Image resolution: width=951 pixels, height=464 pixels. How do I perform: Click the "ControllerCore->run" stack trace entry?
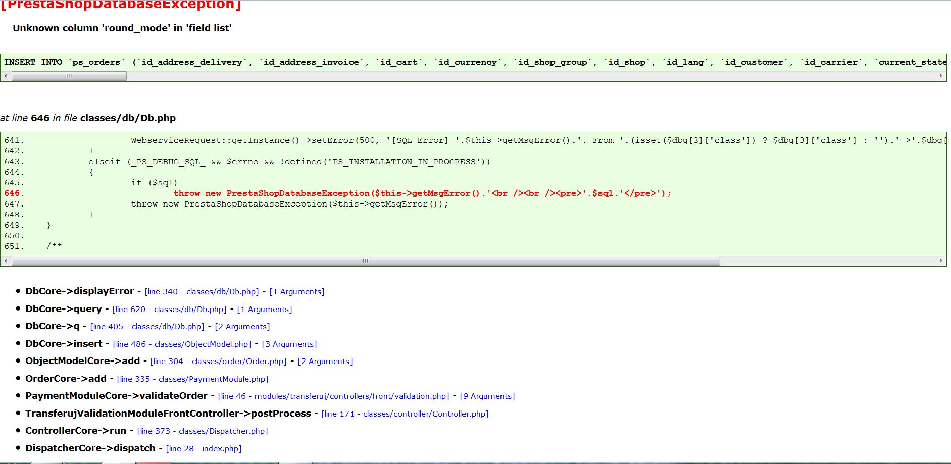click(76, 431)
